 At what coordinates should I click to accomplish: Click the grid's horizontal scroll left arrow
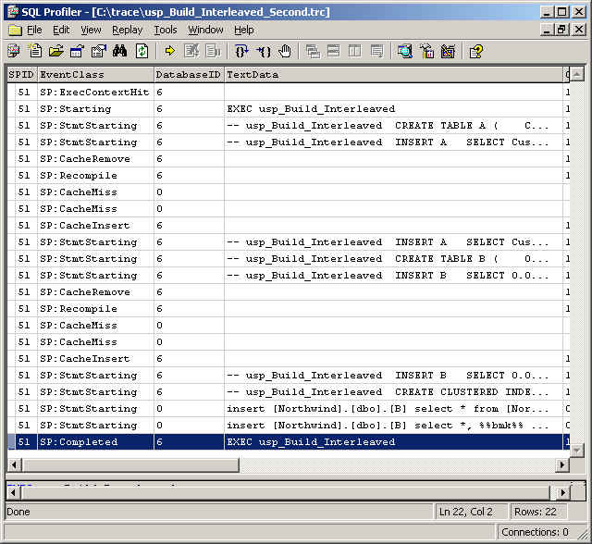coord(14,464)
